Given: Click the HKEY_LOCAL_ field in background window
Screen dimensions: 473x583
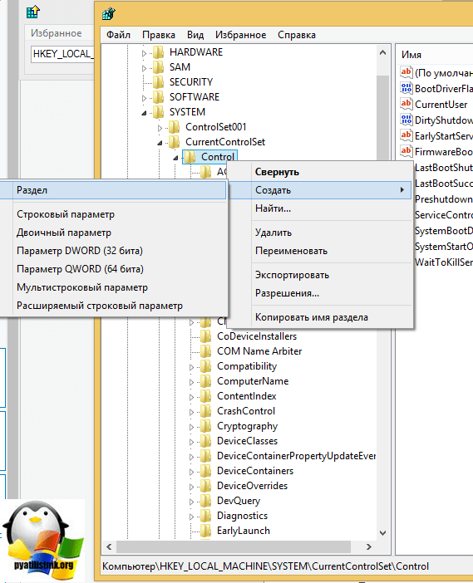Looking at the screenshot, I should 62,54.
